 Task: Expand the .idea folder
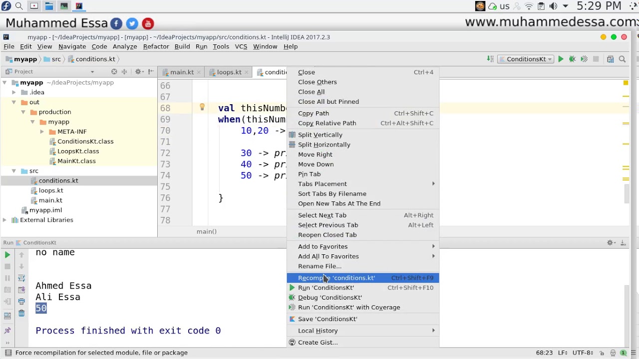click(x=14, y=92)
